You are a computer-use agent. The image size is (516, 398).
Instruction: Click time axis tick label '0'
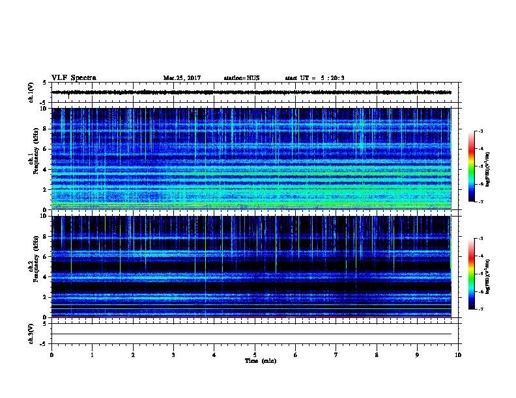pyautogui.click(x=51, y=355)
